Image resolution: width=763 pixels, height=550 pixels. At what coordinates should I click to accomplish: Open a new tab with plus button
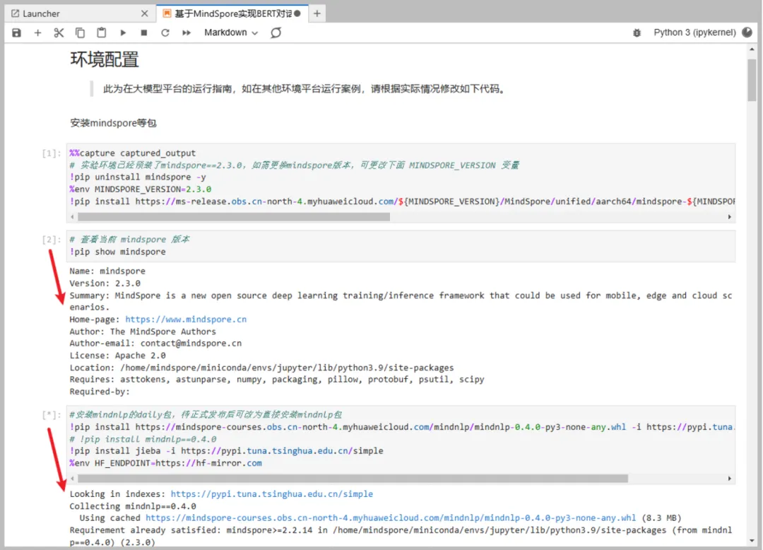point(317,13)
